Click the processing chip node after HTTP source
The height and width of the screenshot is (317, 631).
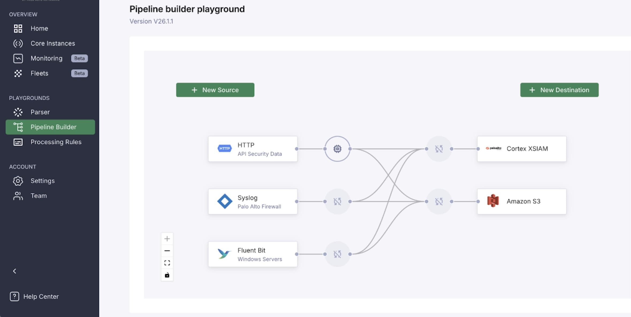tap(337, 149)
